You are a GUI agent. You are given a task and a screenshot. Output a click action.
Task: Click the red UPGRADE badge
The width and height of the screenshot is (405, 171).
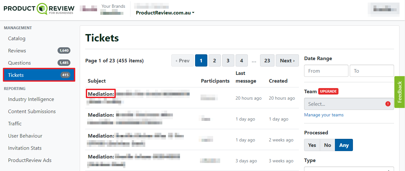pyautogui.click(x=328, y=91)
